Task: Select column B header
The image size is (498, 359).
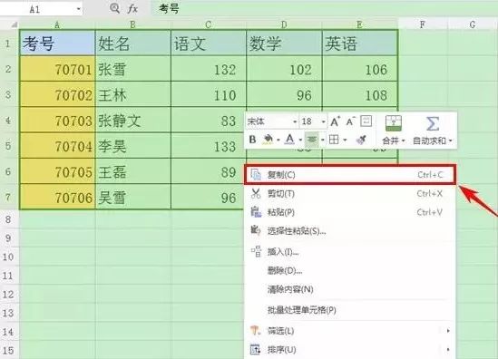Action: [x=132, y=24]
